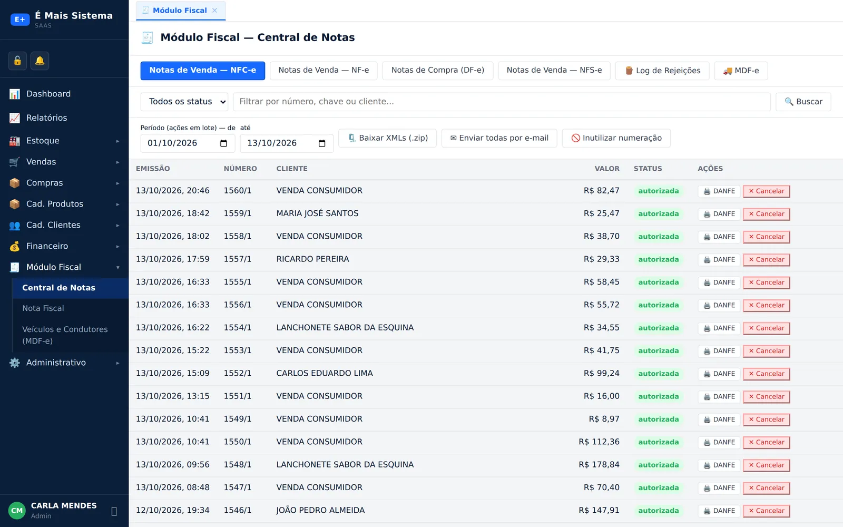Click the Relatórios graph icon
This screenshot has width=843, height=527.
coord(15,118)
